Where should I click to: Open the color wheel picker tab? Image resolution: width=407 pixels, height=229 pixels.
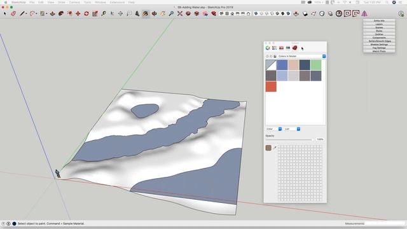(x=268, y=48)
